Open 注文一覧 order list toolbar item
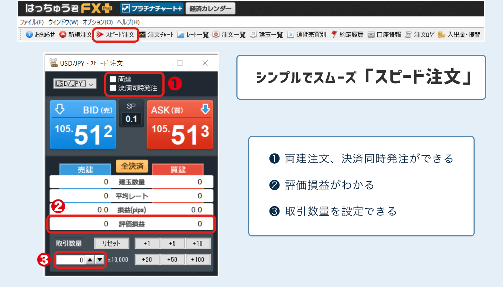This screenshot has height=287, width=503. coord(229,35)
